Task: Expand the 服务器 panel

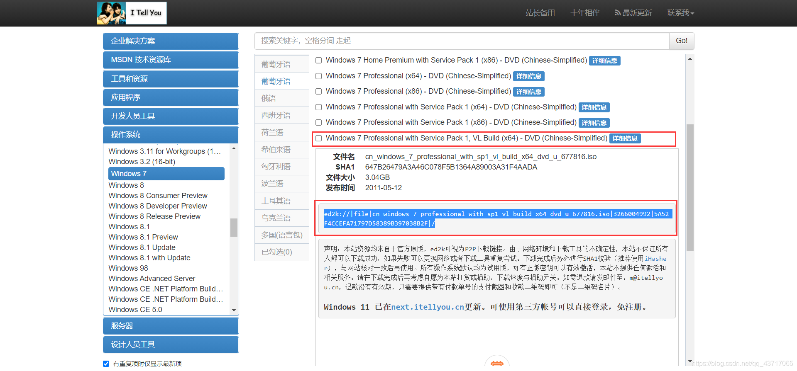Action: pos(171,326)
